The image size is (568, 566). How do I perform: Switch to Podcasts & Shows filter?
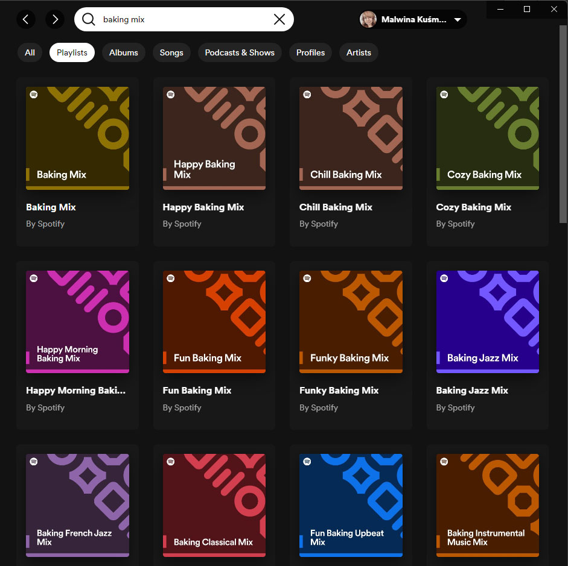[240, 52]
